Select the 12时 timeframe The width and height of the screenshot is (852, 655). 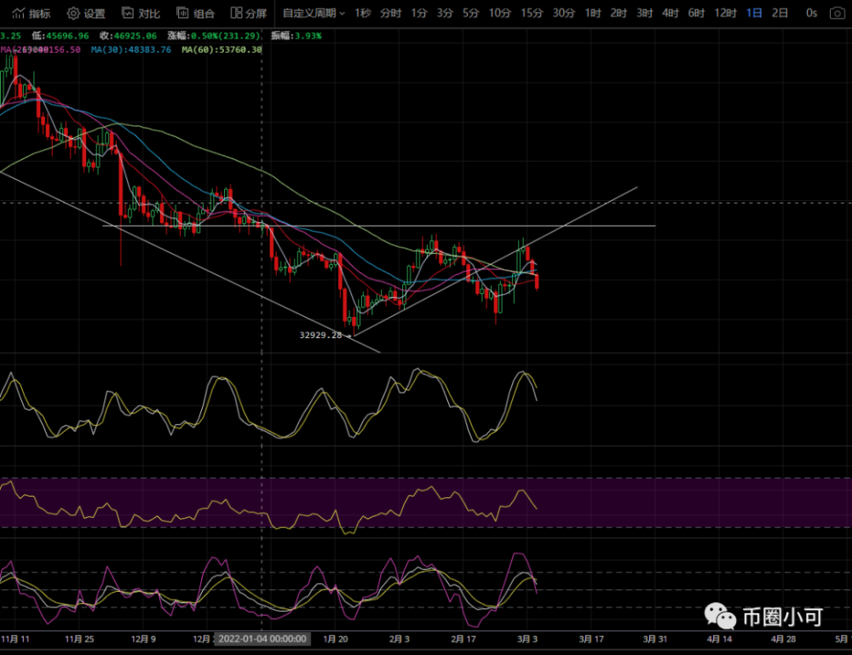coord(725,13)
